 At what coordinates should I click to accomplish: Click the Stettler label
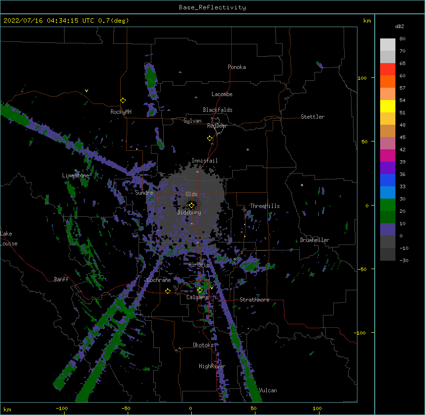tap(313, 117)
